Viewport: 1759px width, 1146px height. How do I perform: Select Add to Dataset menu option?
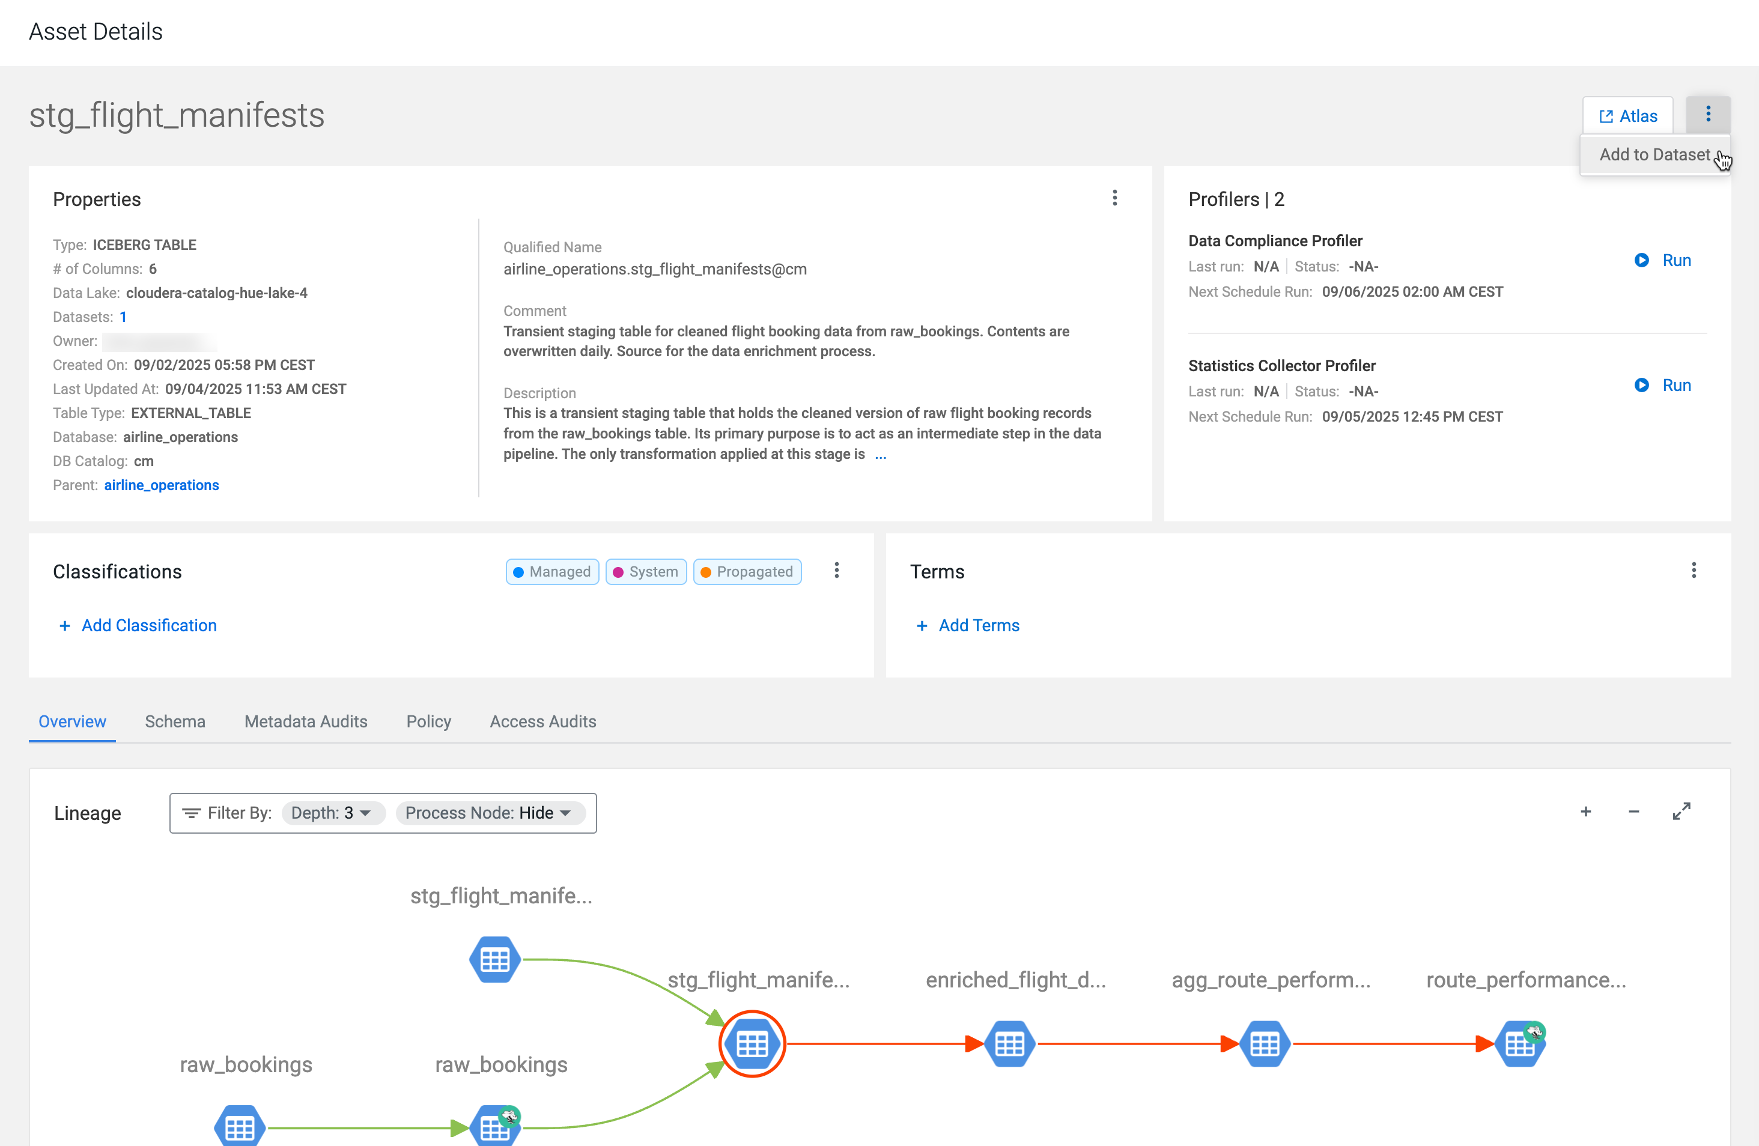(1655, 154)
